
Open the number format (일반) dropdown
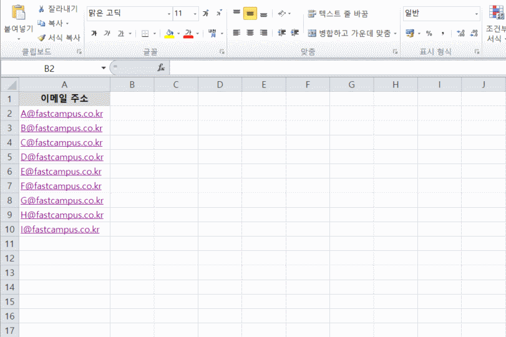click(476, 14)
